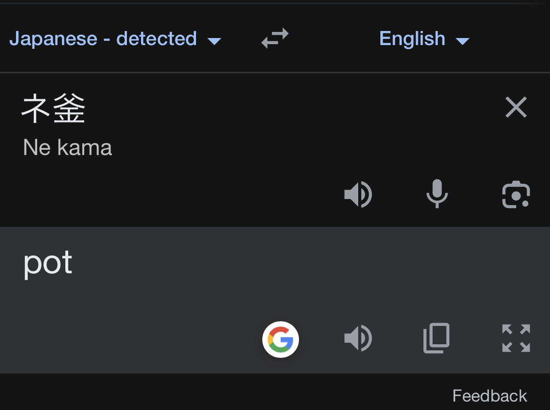
Task: Click the arrow beside 'Japanese - detected'
Action: tap(214, 41)
